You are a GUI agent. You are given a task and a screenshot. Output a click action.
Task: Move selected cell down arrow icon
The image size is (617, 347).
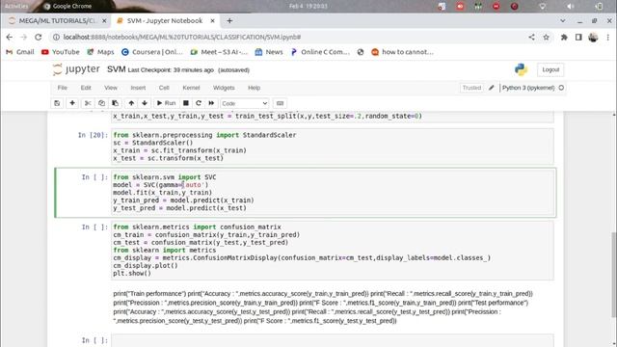click(x=145, y=103)
